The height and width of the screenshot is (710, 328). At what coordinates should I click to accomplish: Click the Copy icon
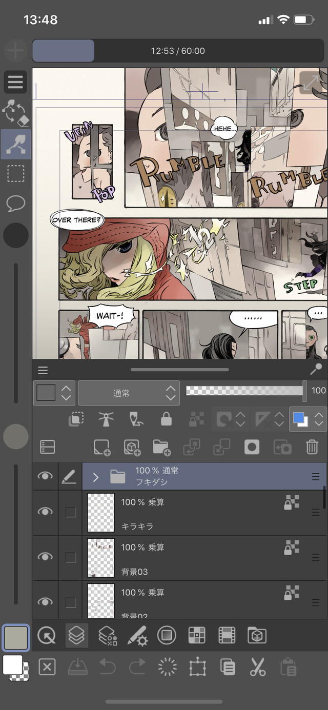click(x=227, y=667)
